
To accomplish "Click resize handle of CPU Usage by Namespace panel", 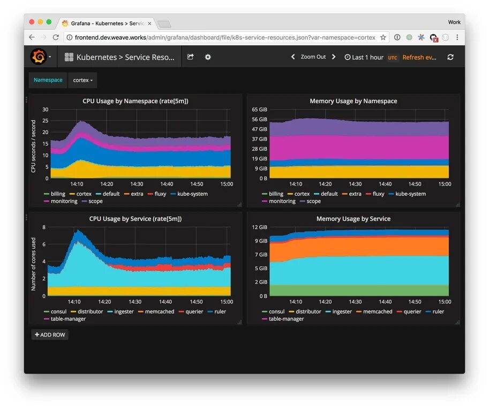I will (x=239, y=205).
